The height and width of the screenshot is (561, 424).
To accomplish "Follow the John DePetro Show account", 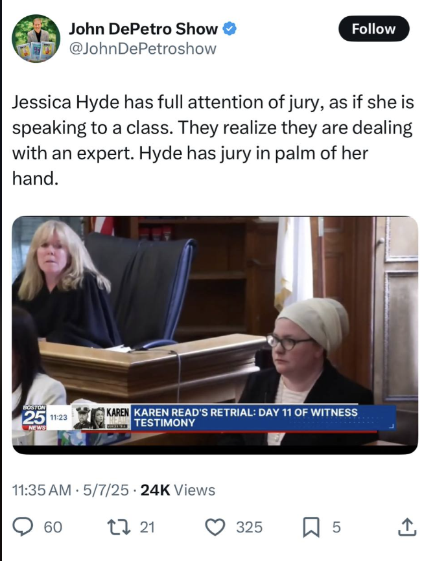I will click(373, 29).
